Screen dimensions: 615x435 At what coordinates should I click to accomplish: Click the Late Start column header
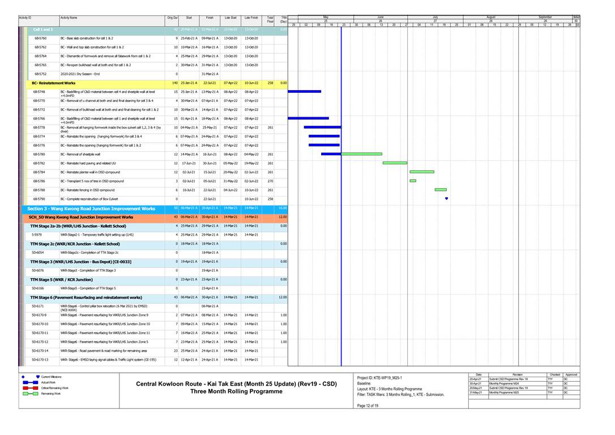(230, 18)
